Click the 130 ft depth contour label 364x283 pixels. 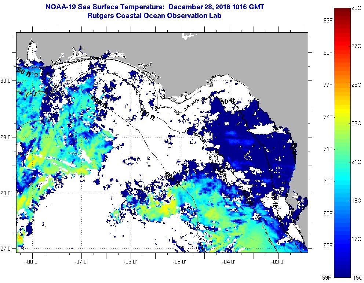(146, 113)
